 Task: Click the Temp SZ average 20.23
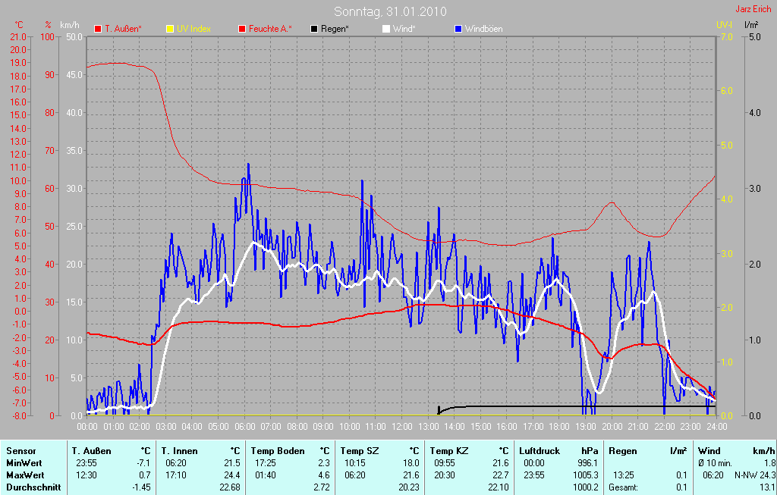click(409, 487)
